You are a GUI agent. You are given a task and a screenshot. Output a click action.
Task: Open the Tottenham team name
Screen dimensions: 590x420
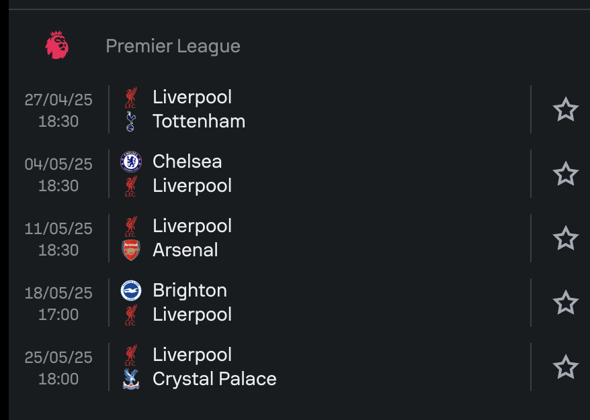pos(199,121)
